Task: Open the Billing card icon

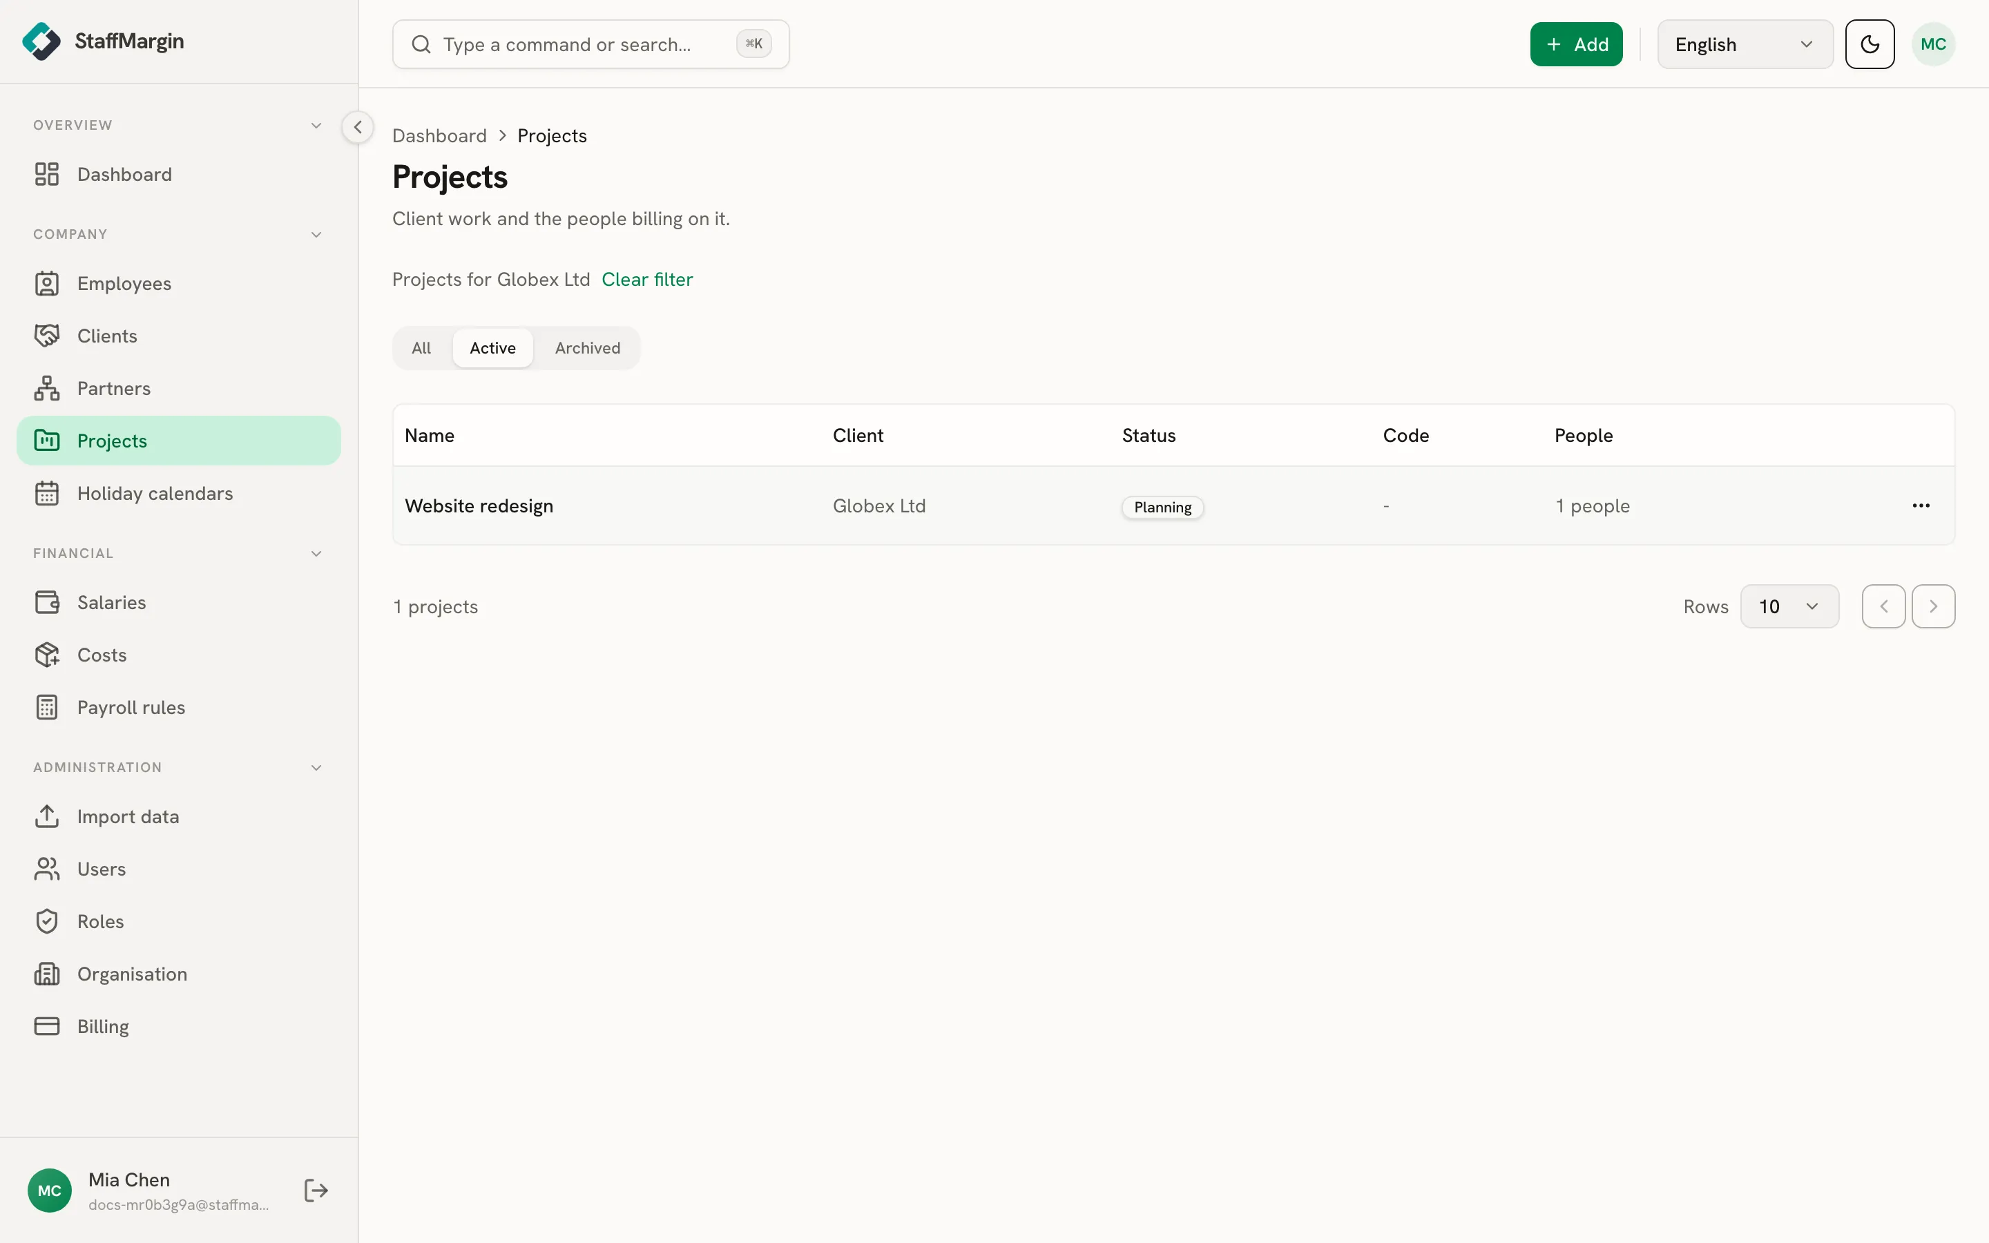Action: point(47,1027)
